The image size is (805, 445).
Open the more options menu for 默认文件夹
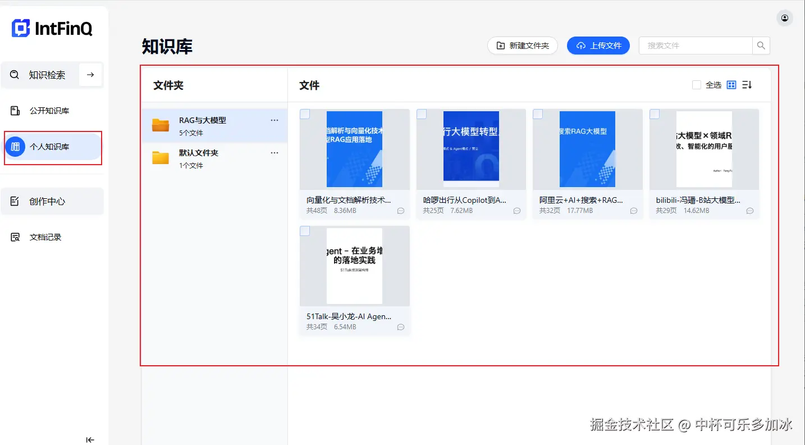(275, 153)
